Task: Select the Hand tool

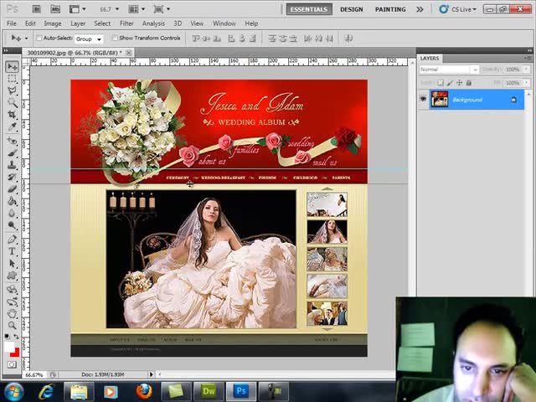Action: 12,314
